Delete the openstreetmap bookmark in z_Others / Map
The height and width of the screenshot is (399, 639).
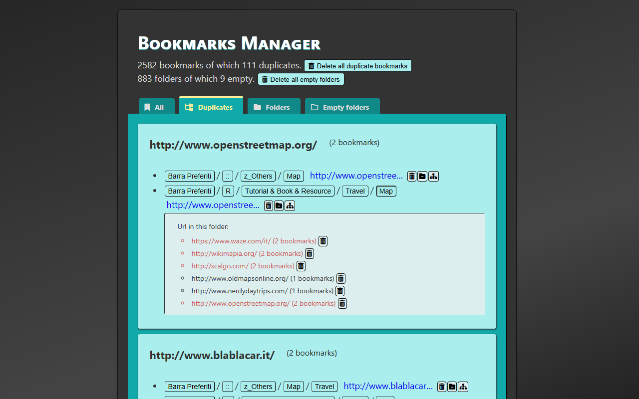click(x=412, y=176)
